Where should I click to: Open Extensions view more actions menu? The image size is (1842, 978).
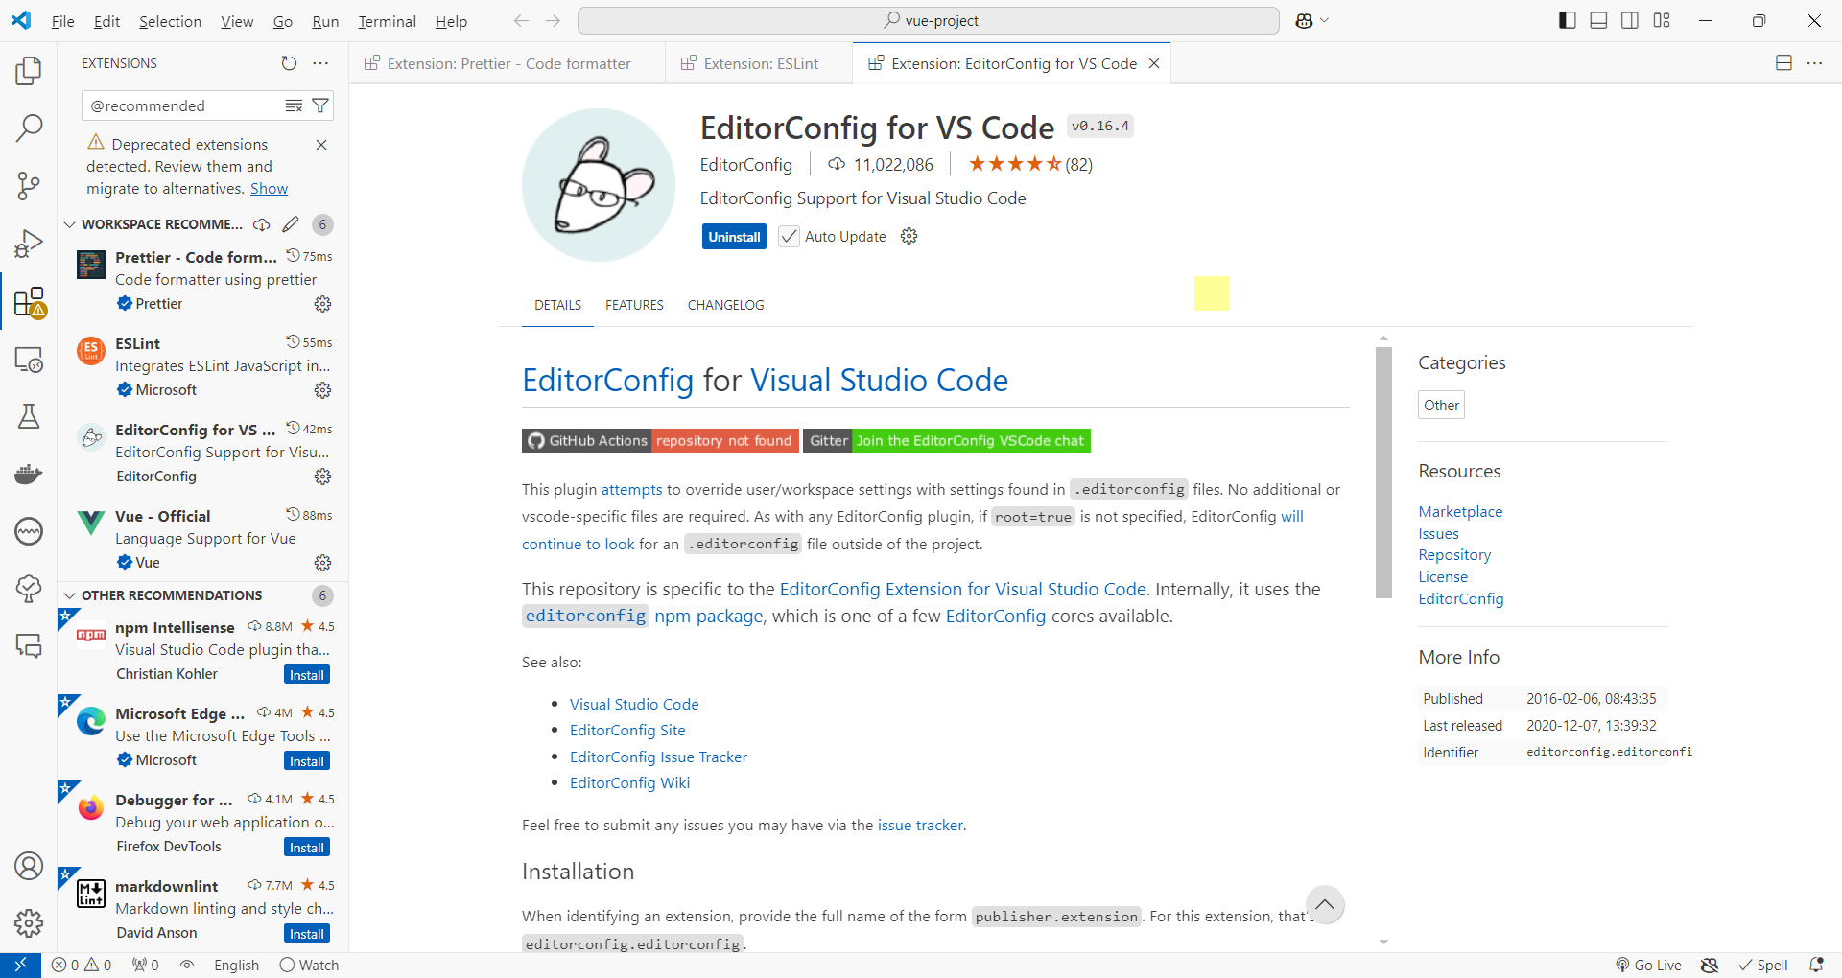click(320, 63)
